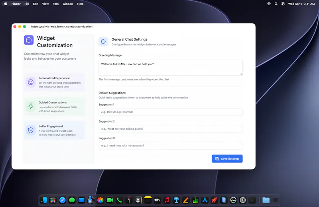The height and width of the screenshot is (207, 319).
Task: Click the Better Engagement shield icon
Action: (x=31, y=130)
